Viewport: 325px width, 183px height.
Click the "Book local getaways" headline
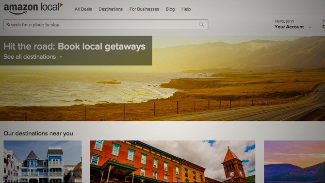(x=101, y=47)
